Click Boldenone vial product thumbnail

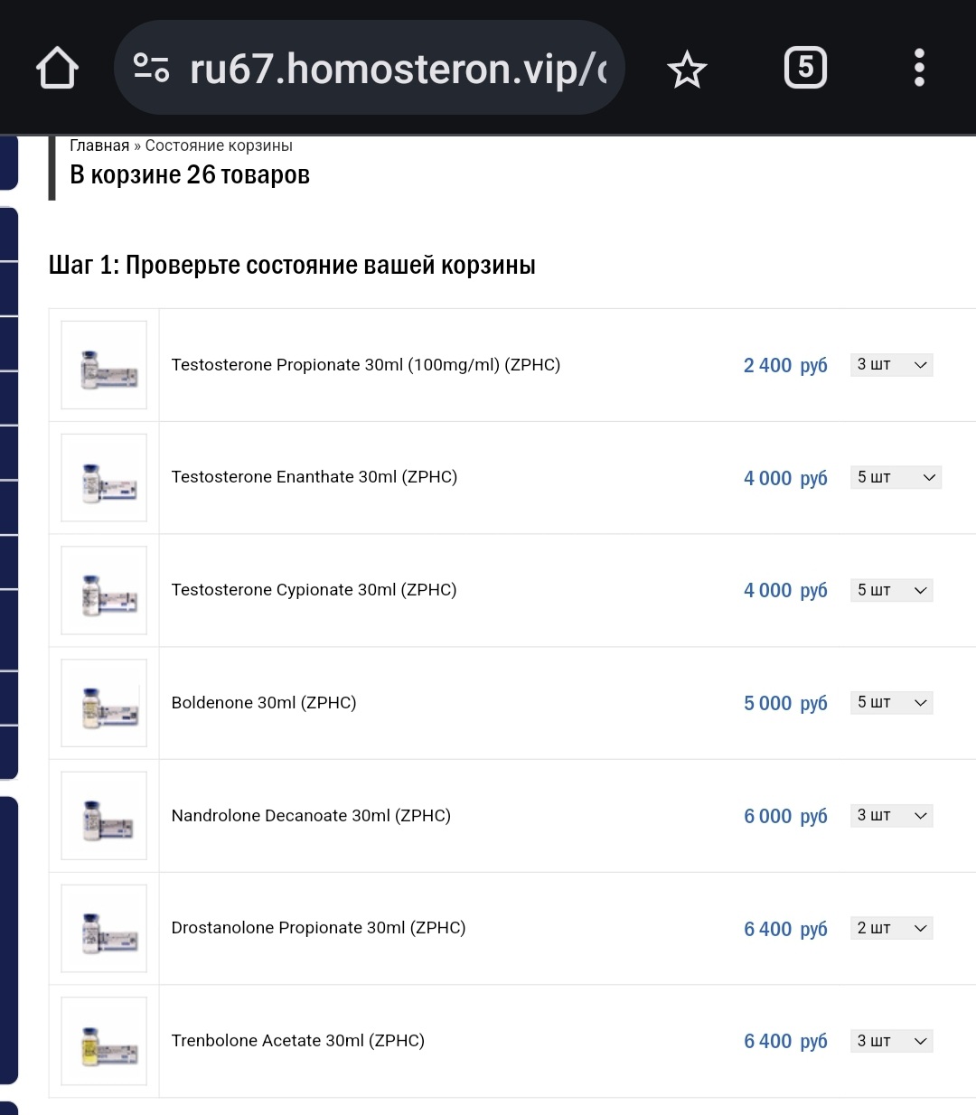tap(104, 703)
